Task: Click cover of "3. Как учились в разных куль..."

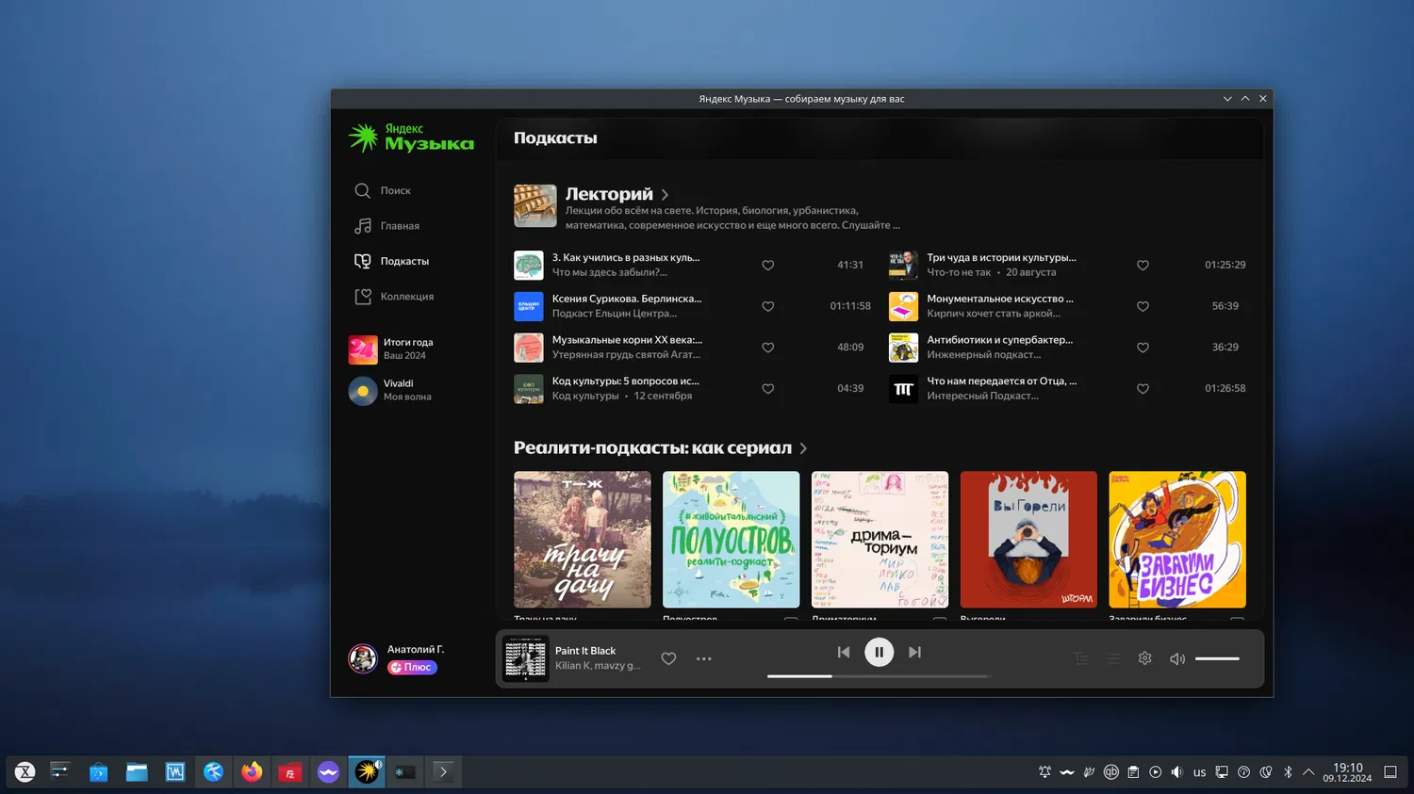Action: 529,265
